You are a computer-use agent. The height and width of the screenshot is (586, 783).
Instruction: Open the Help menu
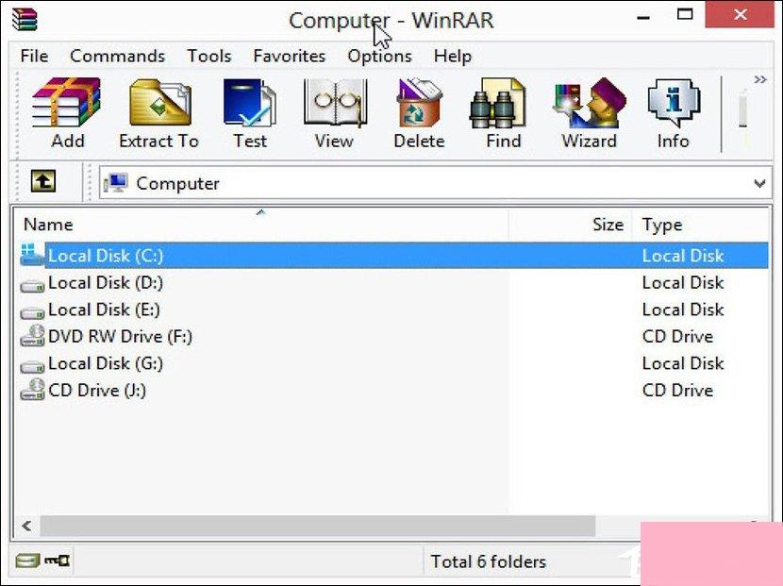tap(453, 56)
